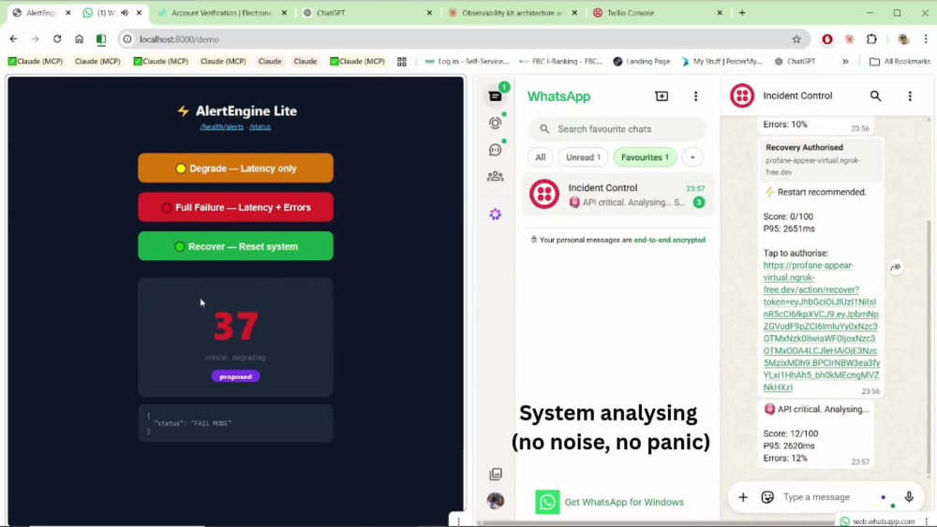This screenshot has height=527, width=937.
Task: Open WhatsApp profile picture in sidebar
Action: point(496,501)
